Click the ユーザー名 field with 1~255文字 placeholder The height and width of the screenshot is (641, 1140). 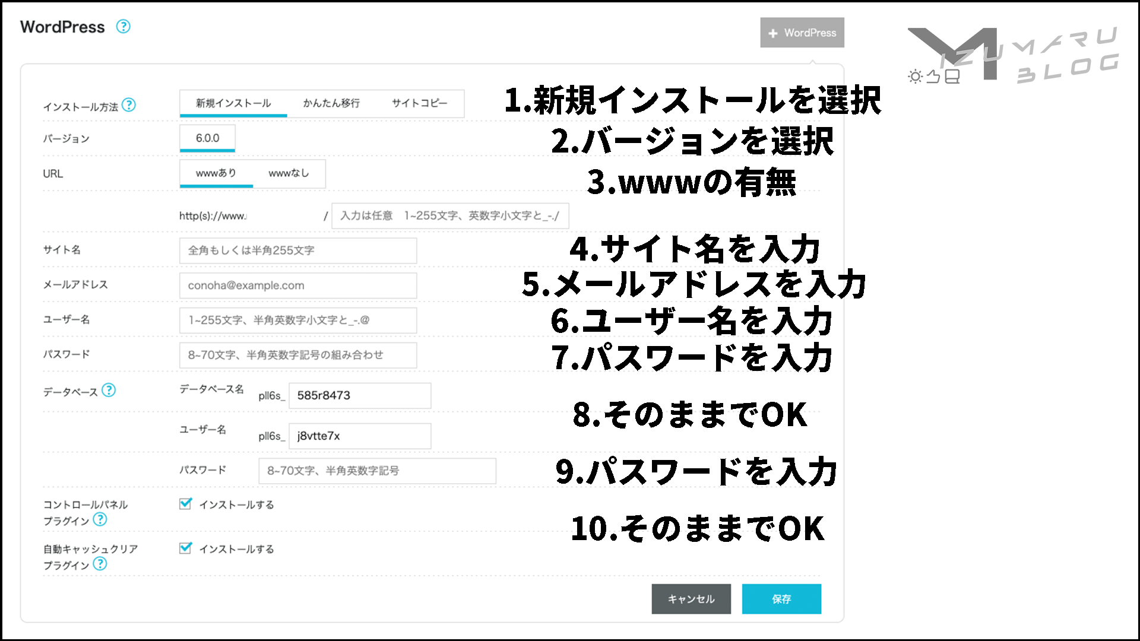tap(298, 320)
